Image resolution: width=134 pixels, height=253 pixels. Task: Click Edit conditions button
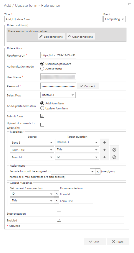click(x=51, y=37)
